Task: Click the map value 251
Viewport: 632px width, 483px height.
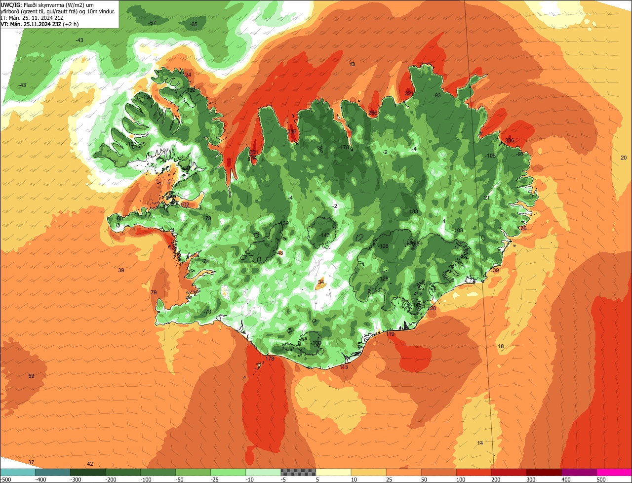Action: tap(254, 152)
